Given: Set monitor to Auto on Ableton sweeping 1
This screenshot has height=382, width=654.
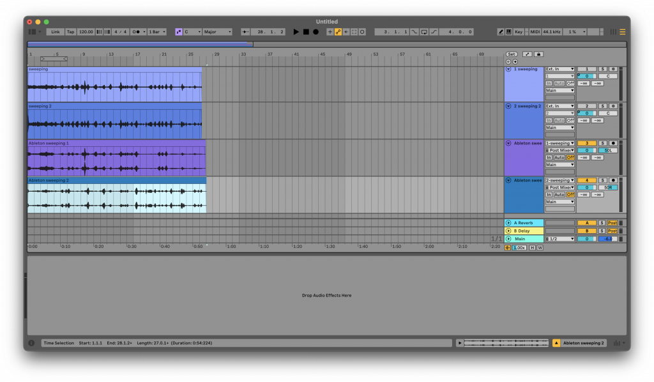Looking at the screenshot, I should (559, 158).
